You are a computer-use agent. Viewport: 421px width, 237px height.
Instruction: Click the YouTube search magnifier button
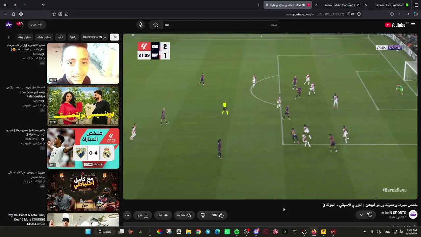(x=156, y=25)
